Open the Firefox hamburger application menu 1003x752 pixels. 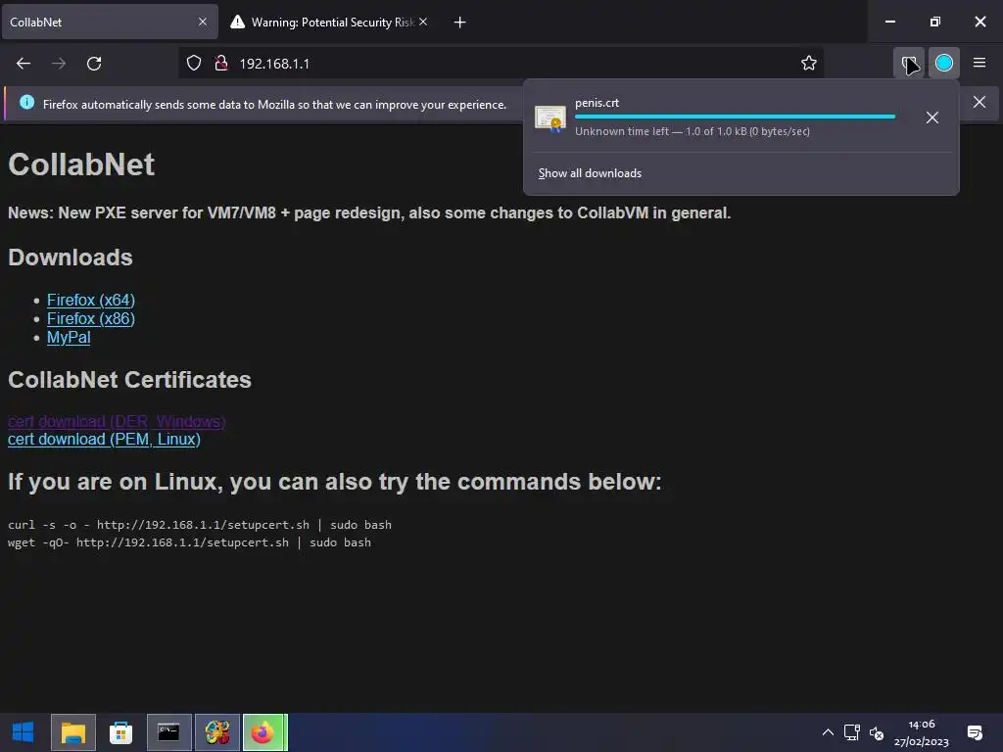pos(979,63)
